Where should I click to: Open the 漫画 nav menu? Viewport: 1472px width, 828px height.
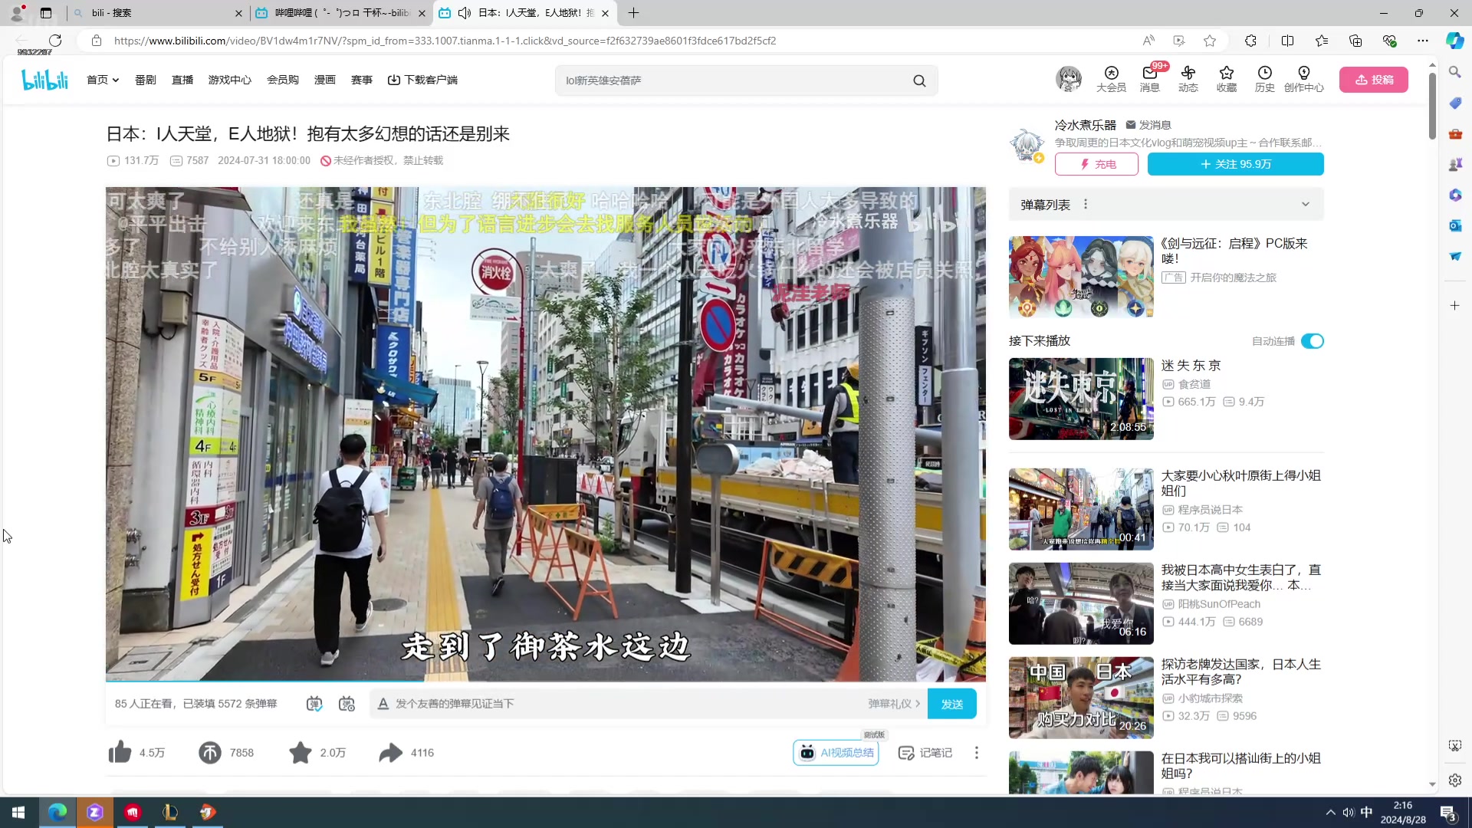coord(325,80)
